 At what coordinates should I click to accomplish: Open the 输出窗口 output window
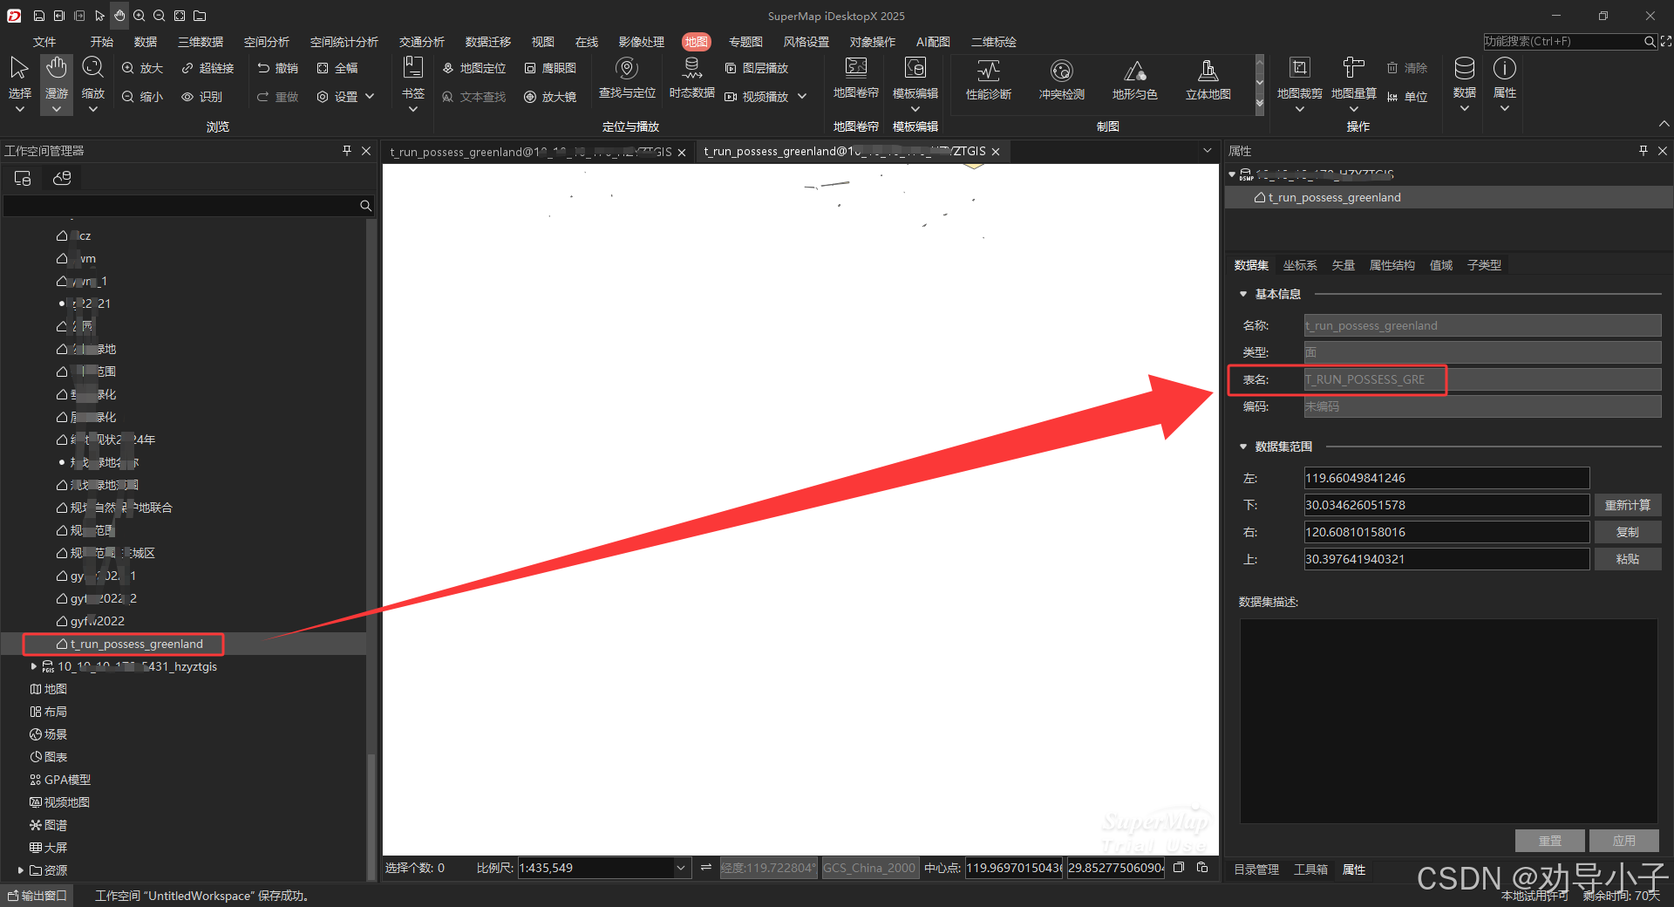click(37, 896)
